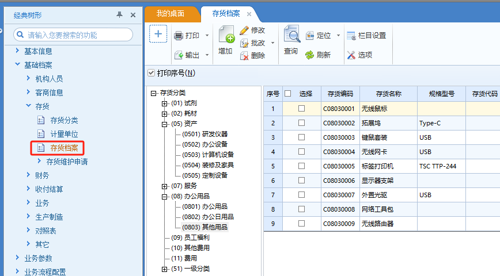Viewport: 500px width, 276px height.
Task: Switch to the 我的桌面 tab
Action: [x=172, y=13]
